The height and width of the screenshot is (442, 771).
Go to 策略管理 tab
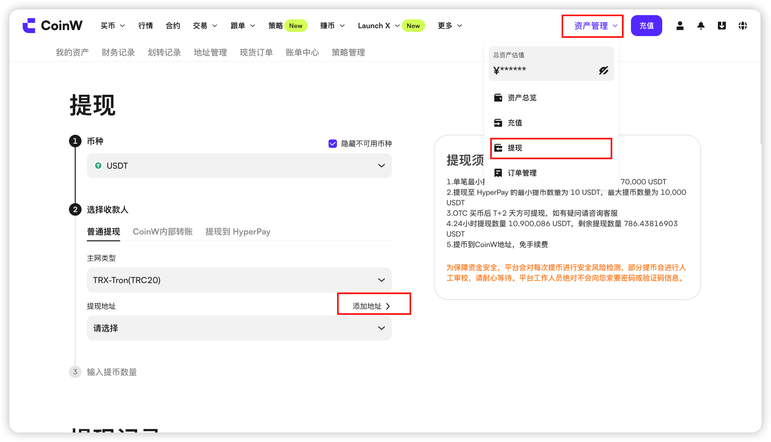[348, 52]
